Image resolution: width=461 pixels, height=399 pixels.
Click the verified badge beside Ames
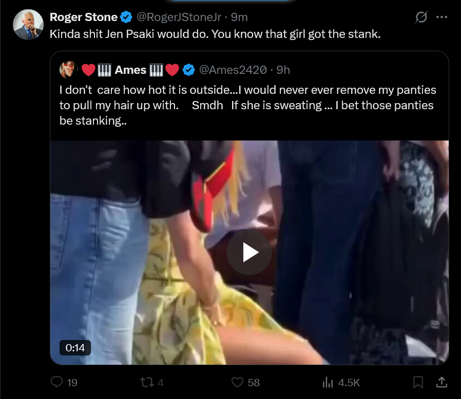189,70
